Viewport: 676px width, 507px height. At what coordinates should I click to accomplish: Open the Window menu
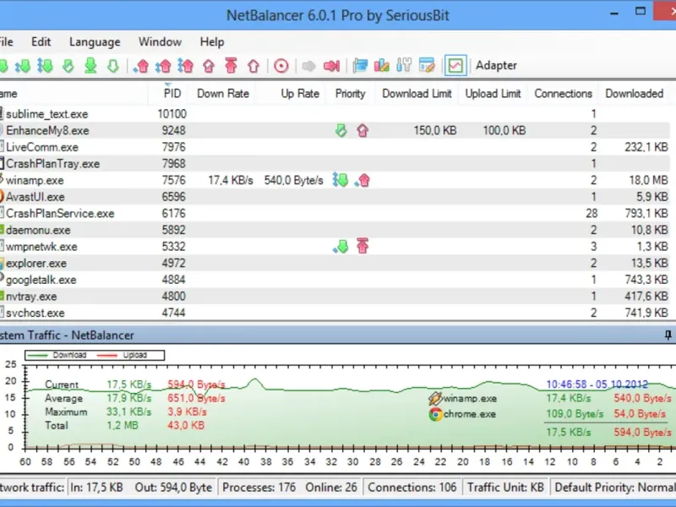point(160,41)
